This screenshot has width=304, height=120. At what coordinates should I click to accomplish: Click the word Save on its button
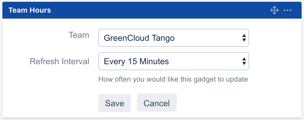pos(115,103)
